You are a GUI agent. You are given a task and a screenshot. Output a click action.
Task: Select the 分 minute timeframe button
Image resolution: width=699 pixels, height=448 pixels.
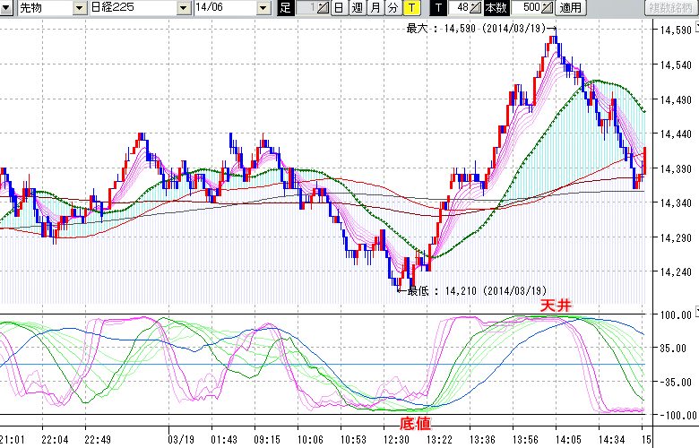click(x=393, y=8)
